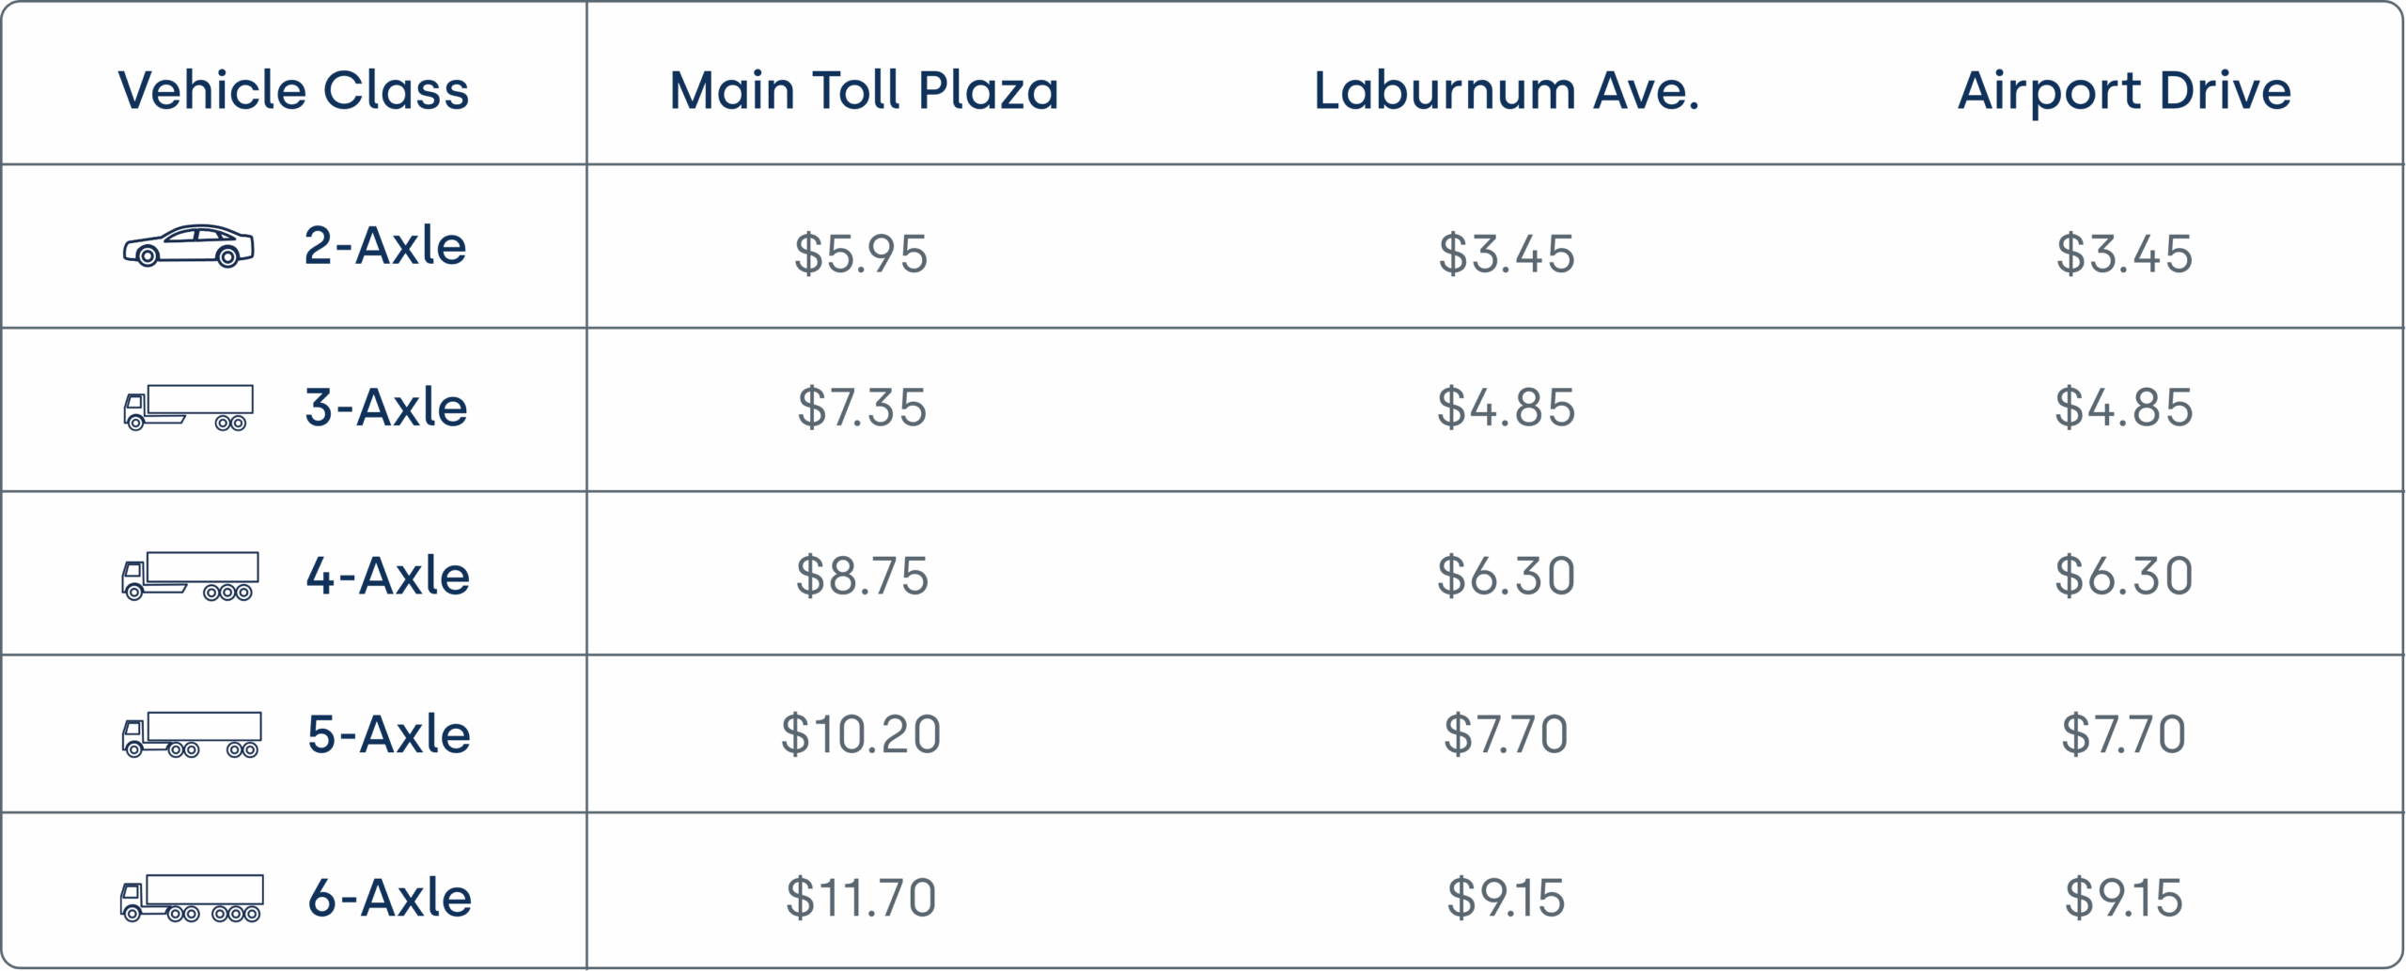
Task: Select the $10.20 Main Toll Plaza rate
Action: click(861, 734)
